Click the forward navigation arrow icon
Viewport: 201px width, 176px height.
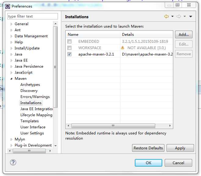point(178,16)
